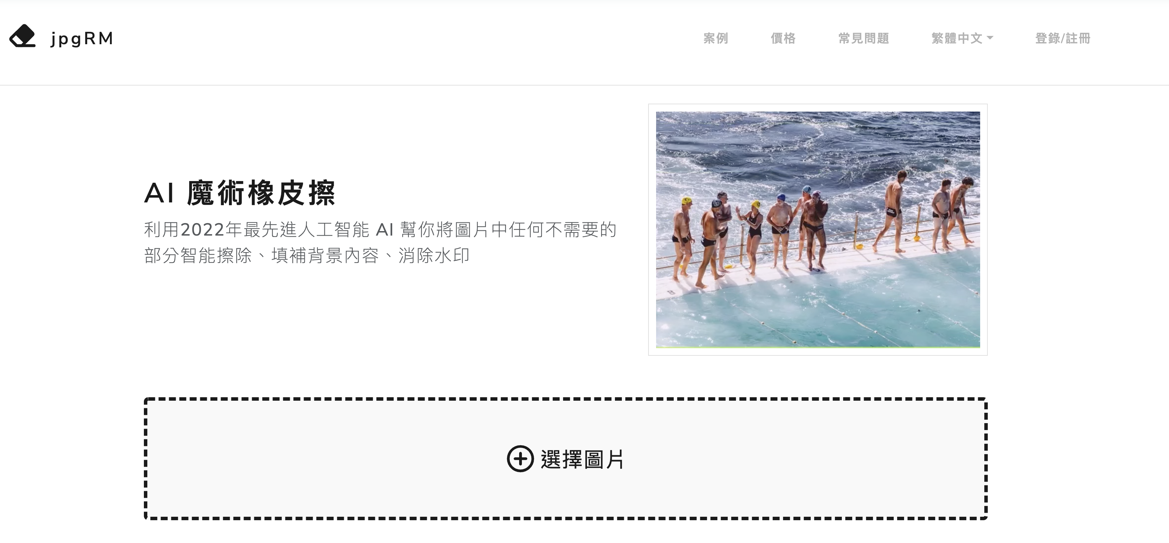Click the swimmers demo preview image
Image resolution: width=1169 pixels, height=543 pixels.
pos(818,229)
